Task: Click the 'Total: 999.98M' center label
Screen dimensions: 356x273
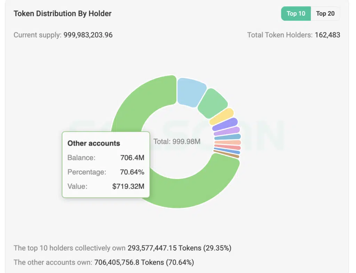Action: pyautogui.click(x=177, y=141)
